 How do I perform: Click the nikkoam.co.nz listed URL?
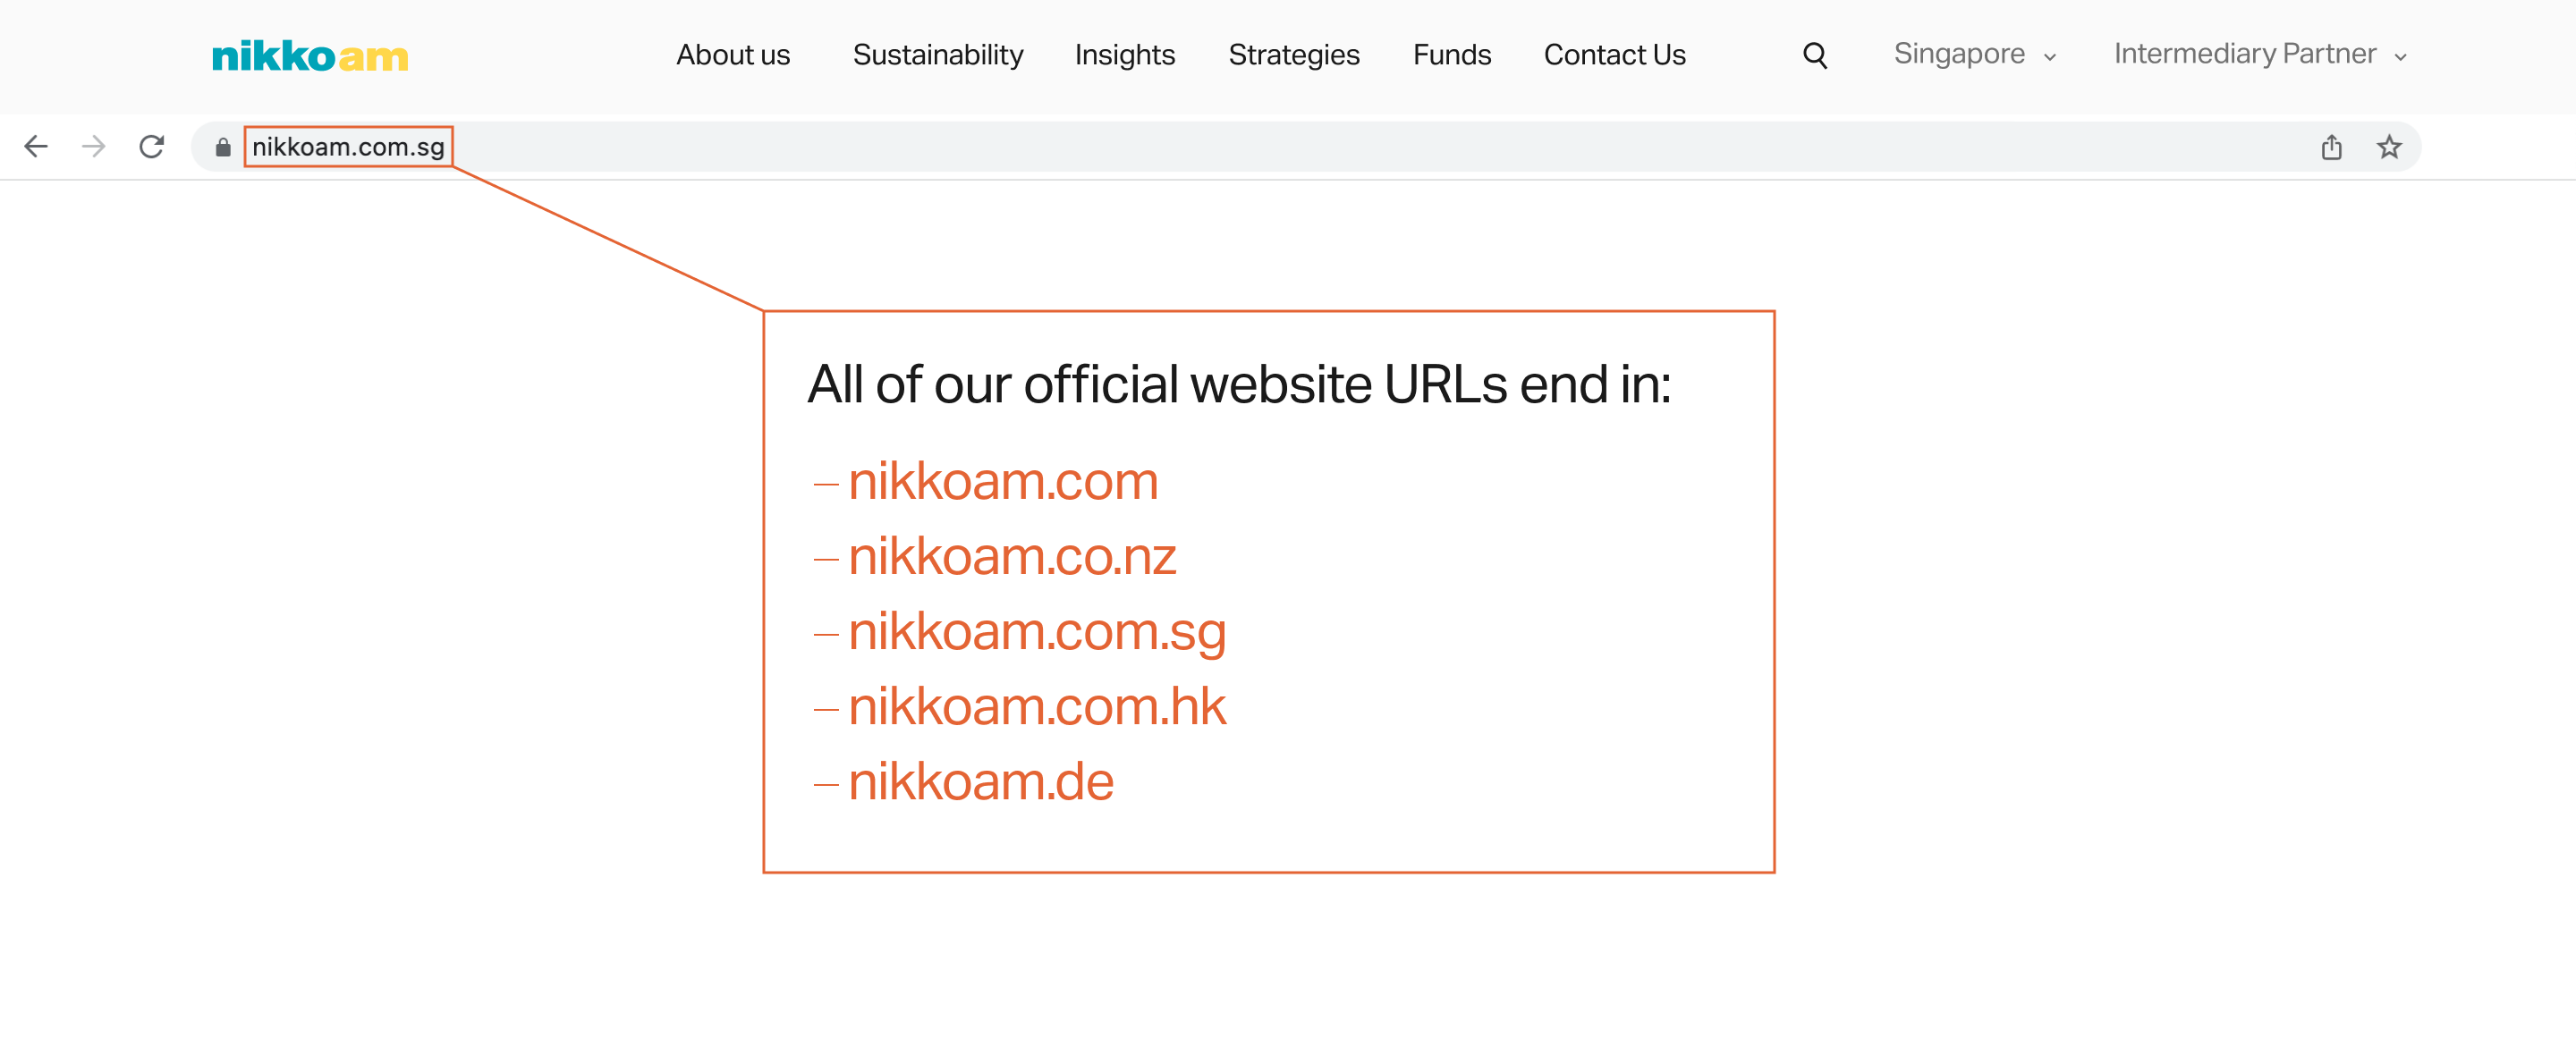(1011, 556)
